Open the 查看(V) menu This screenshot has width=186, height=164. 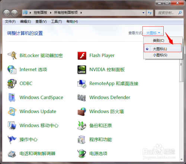pyautogui.click(x=41, y=22)
